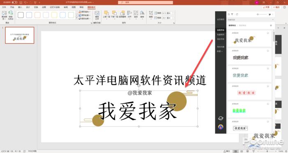Toggle the AutoSave switch in the title bar
The height and width of the screenshot is (153, 288).
14,2
